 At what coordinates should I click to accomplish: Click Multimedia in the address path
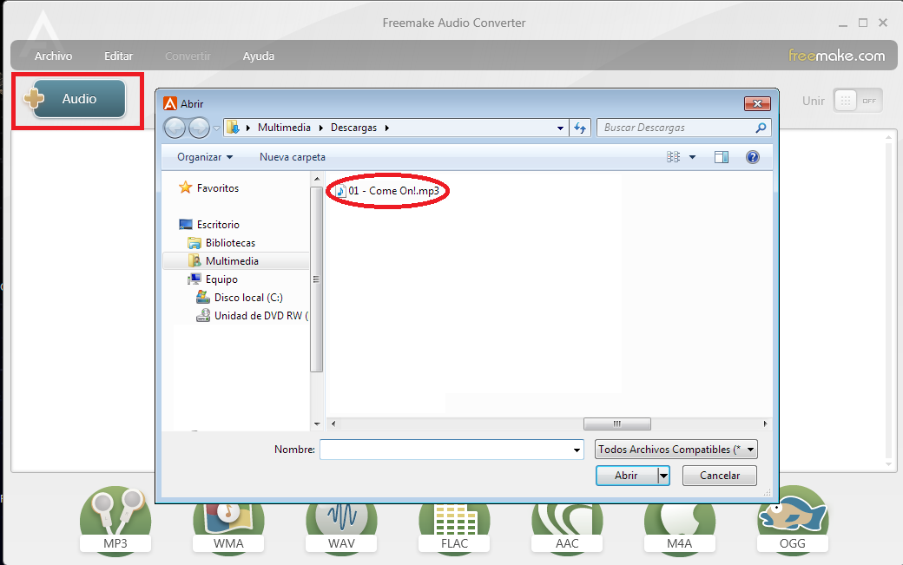(x=284, y=128)
